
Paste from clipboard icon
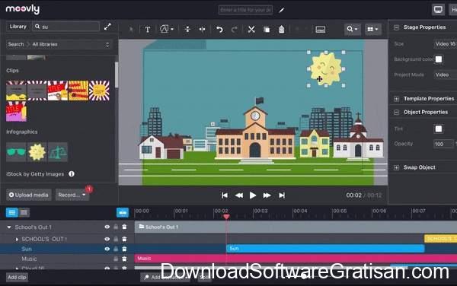(281, 30)
